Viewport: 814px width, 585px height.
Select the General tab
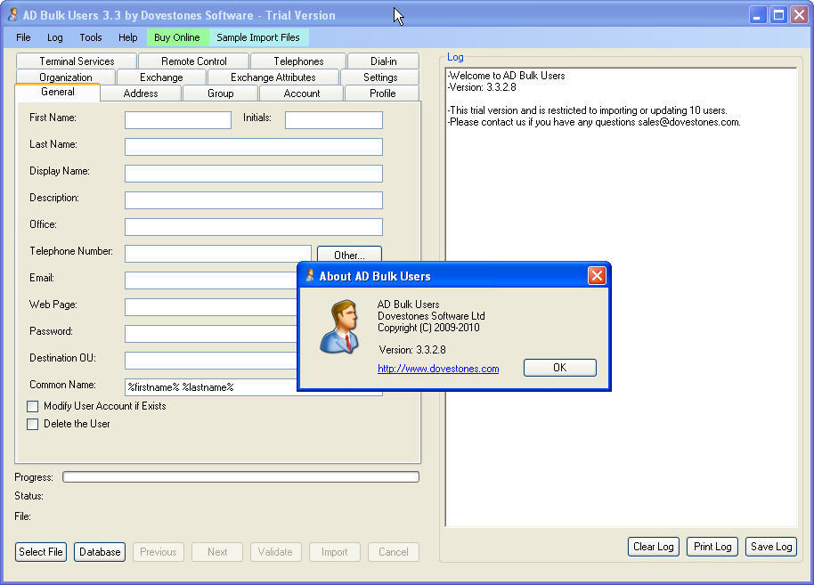[58, 92]
